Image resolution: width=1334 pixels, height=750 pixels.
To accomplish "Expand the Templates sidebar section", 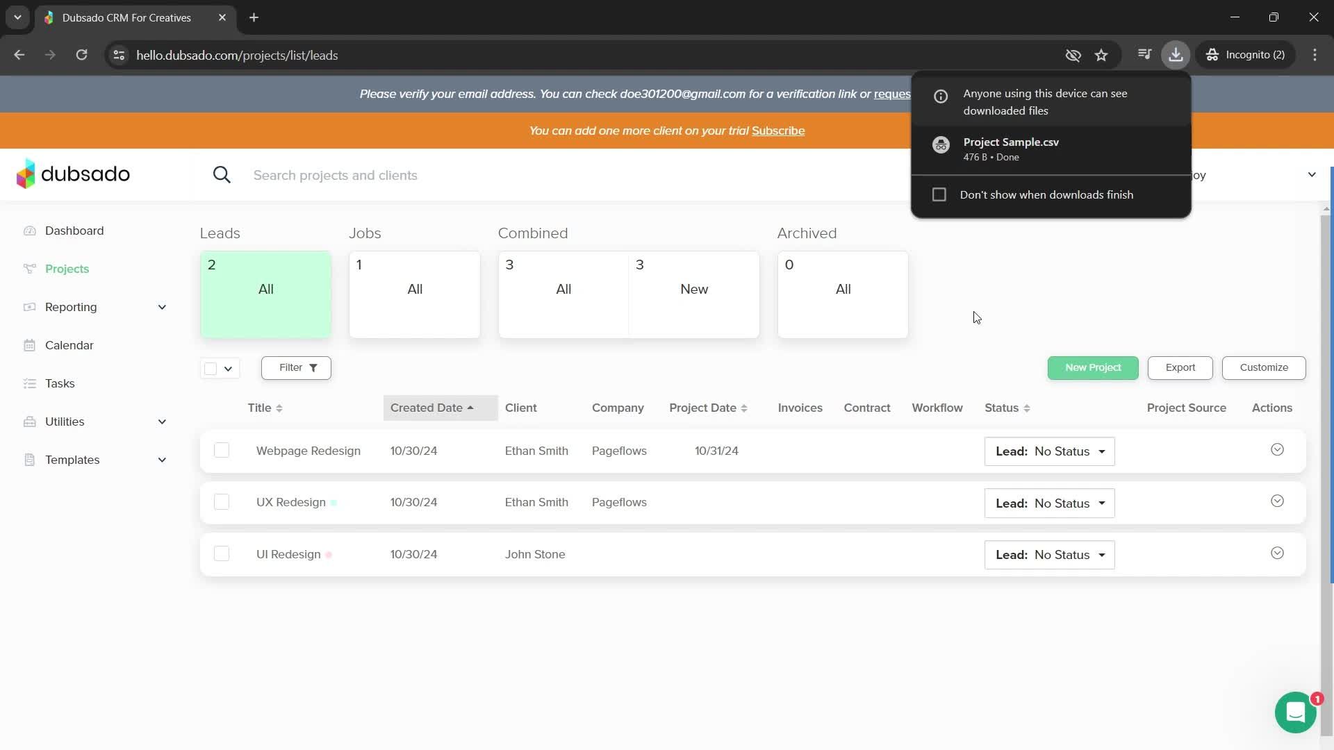I will (95, 460).
